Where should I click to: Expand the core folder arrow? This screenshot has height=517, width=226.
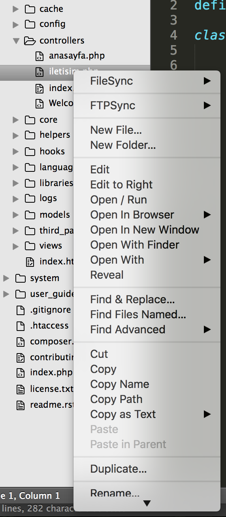point(15,120)
